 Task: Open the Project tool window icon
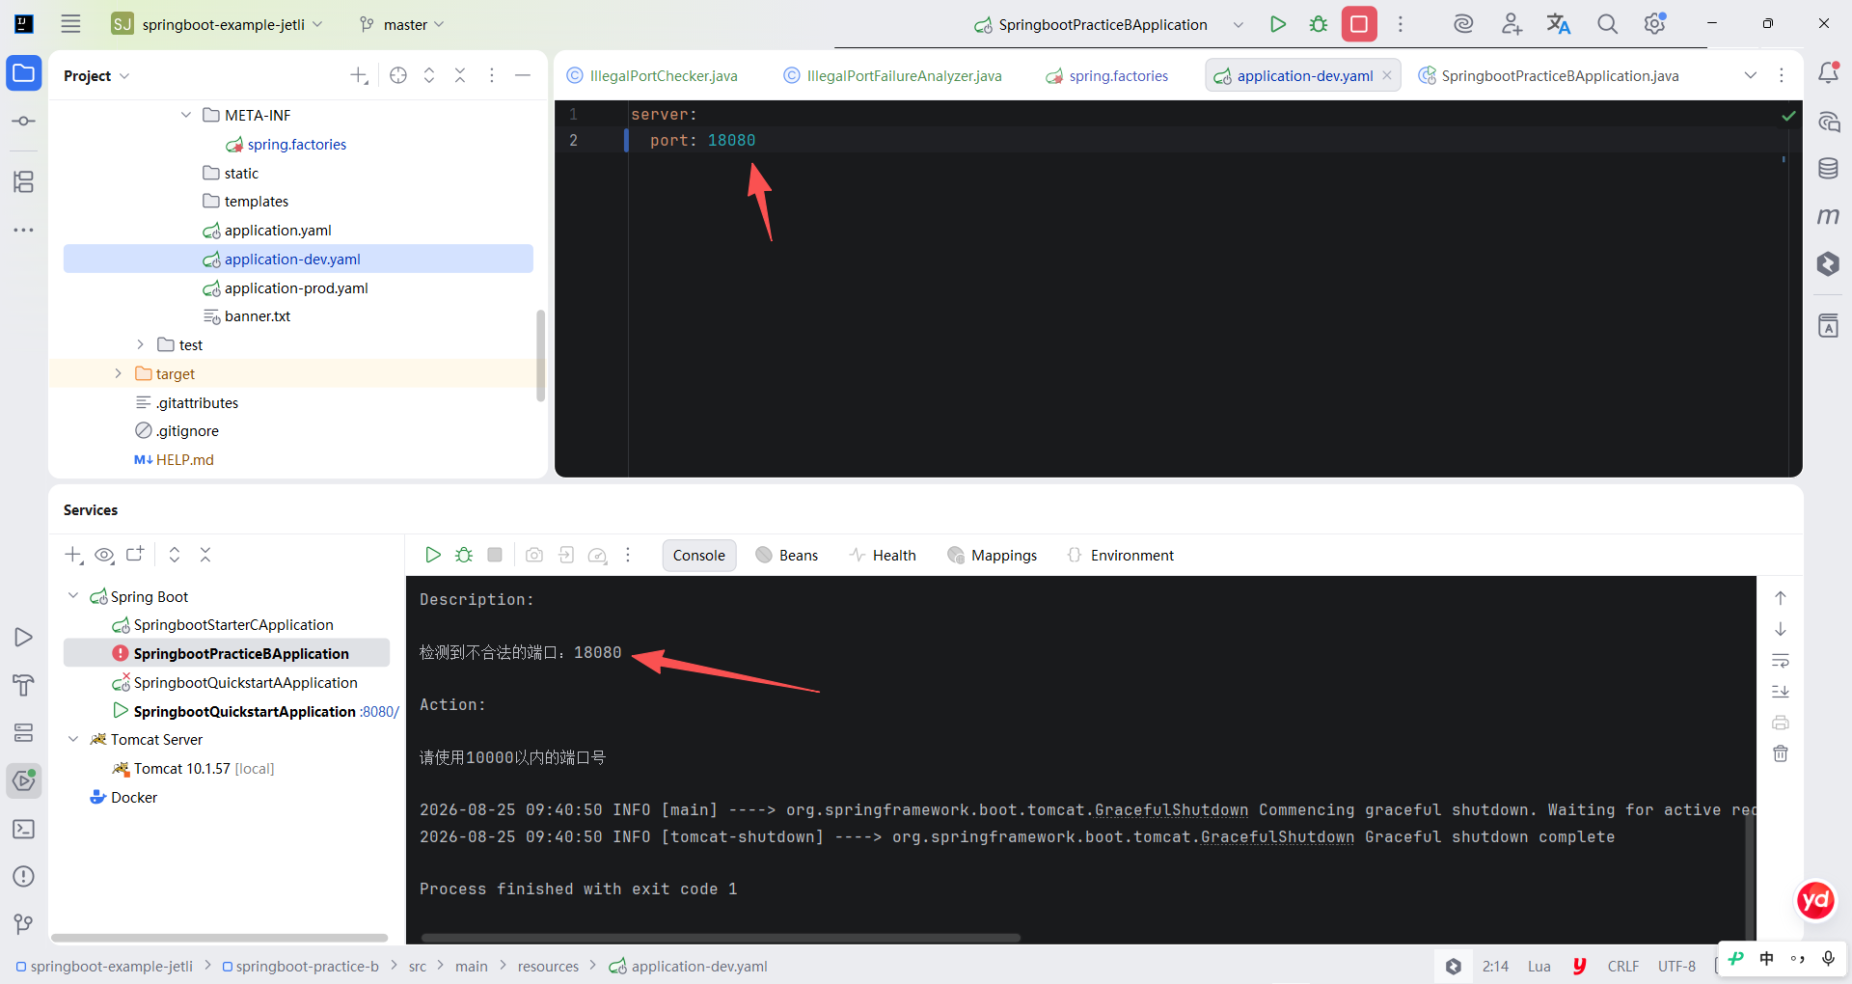click(x=24, y=73)
